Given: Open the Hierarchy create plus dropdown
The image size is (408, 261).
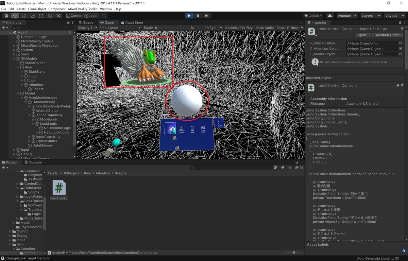Looking at the screenshot, I should (4, 28).
